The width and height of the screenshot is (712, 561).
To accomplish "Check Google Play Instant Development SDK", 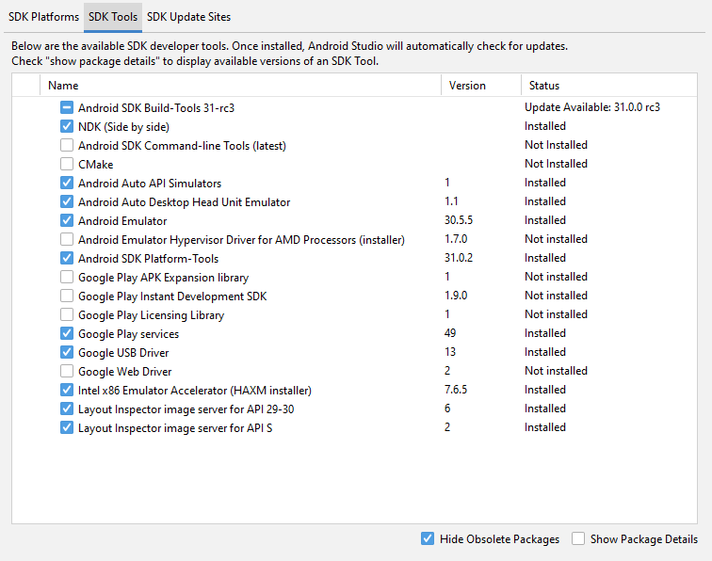I will (67, 296).
